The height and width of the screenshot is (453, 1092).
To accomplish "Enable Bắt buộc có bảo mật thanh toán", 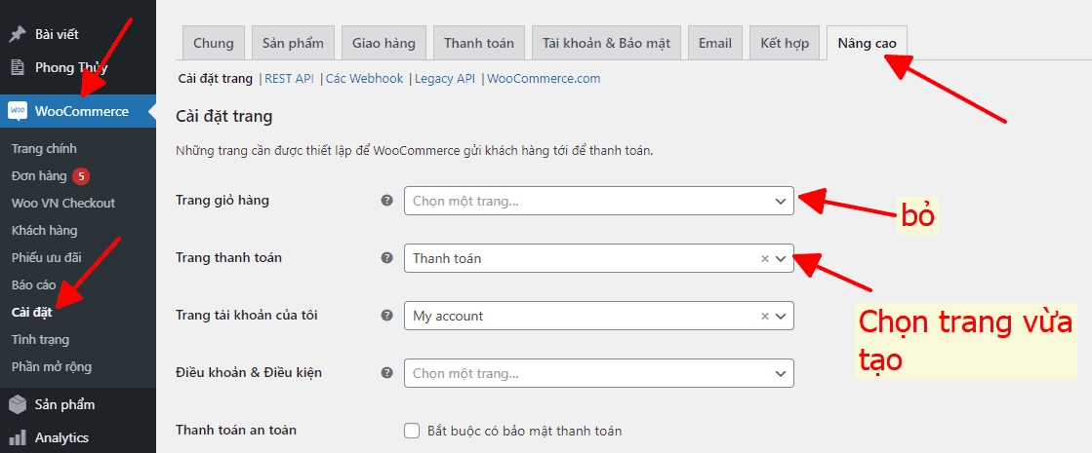I will pyautogui.click(x=412, y=431).
